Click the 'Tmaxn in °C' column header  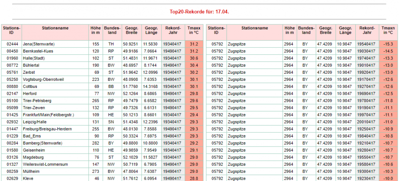[x=388, y=30]
